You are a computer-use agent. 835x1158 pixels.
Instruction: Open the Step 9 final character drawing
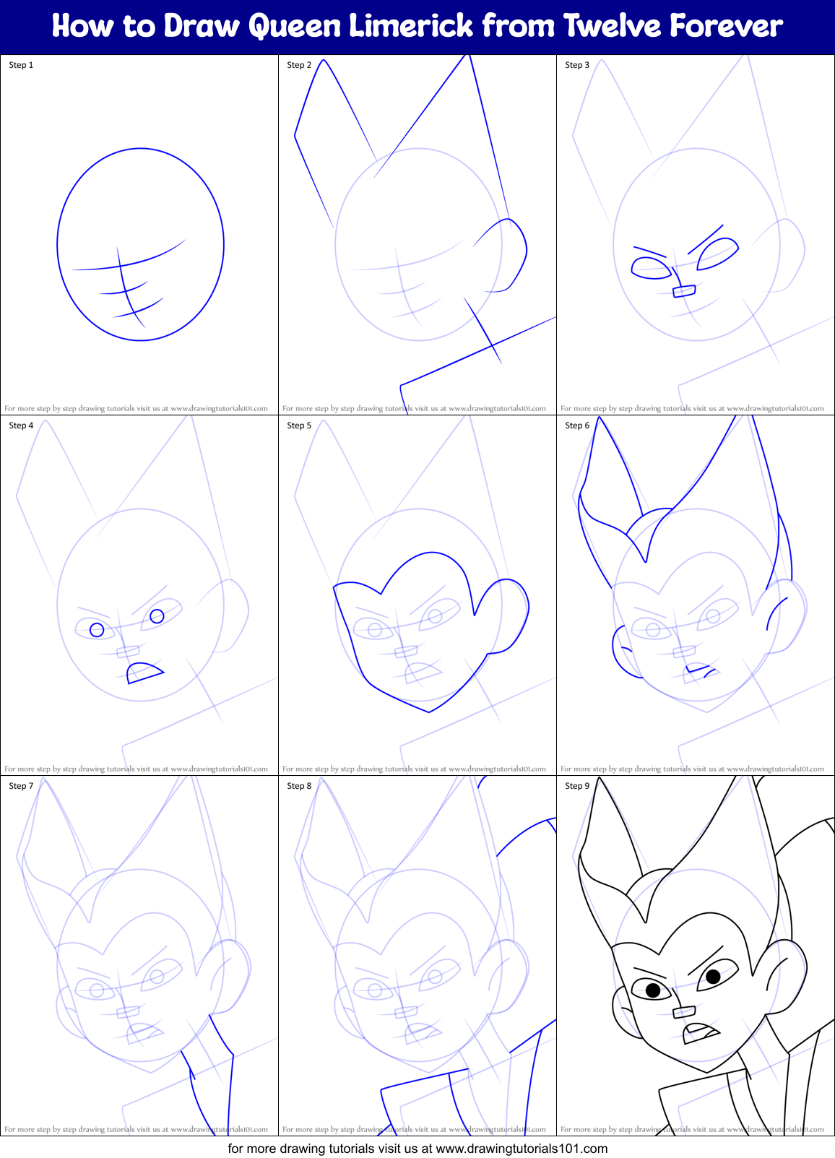tap(696, 956)
